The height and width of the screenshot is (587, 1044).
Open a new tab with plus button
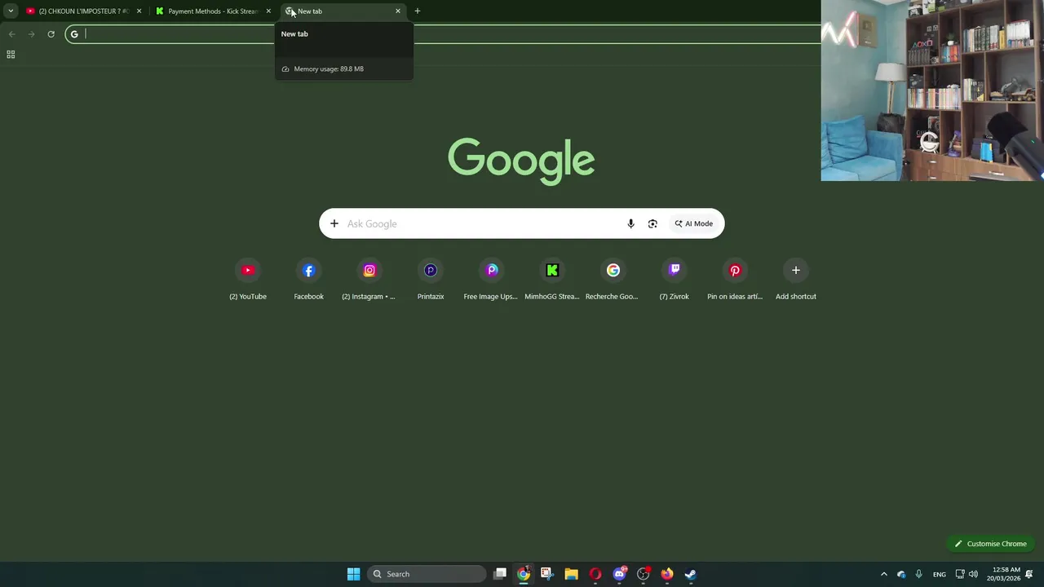tap(418, 11)
